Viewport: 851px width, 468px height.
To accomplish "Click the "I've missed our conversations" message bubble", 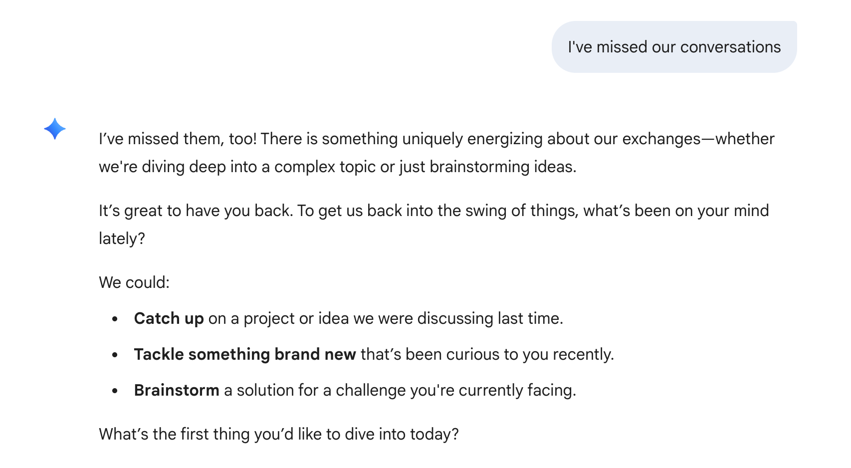I will [x=674, y=47].
